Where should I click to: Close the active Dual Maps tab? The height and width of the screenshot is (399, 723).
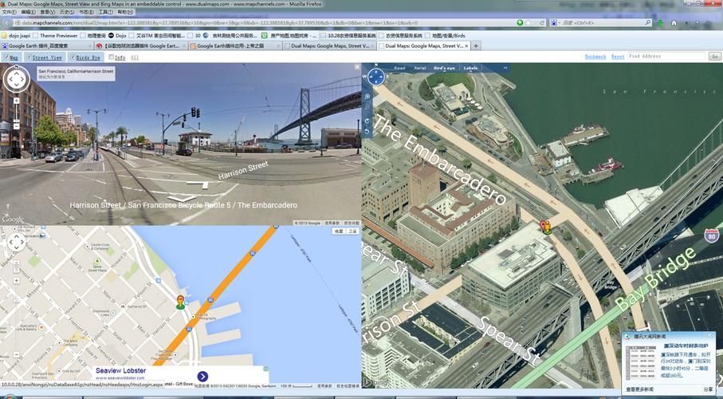point(466,46)
